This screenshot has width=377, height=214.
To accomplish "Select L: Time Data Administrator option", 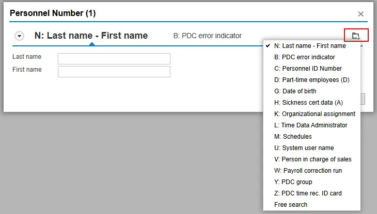I will pos(311,125).
